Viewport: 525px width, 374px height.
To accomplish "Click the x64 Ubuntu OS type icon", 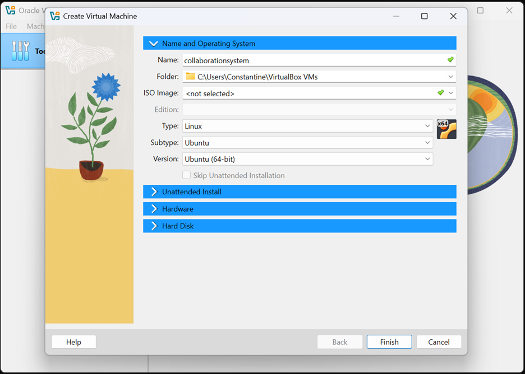I will [446, 129].
